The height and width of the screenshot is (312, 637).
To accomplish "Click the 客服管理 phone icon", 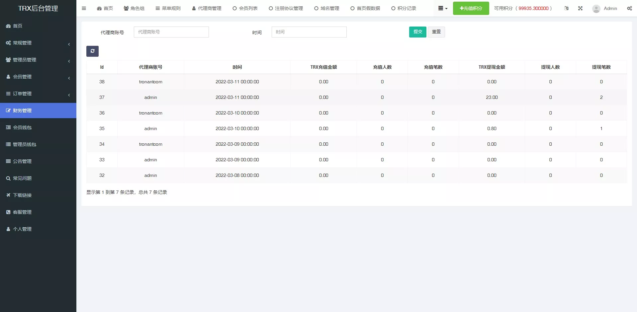I will [8, 212].
